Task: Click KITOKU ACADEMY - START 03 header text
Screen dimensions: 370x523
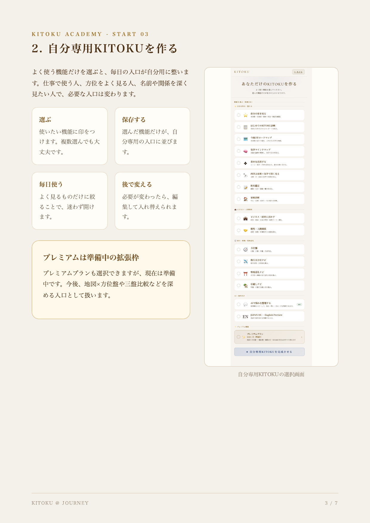Action: tap(90, 34)
